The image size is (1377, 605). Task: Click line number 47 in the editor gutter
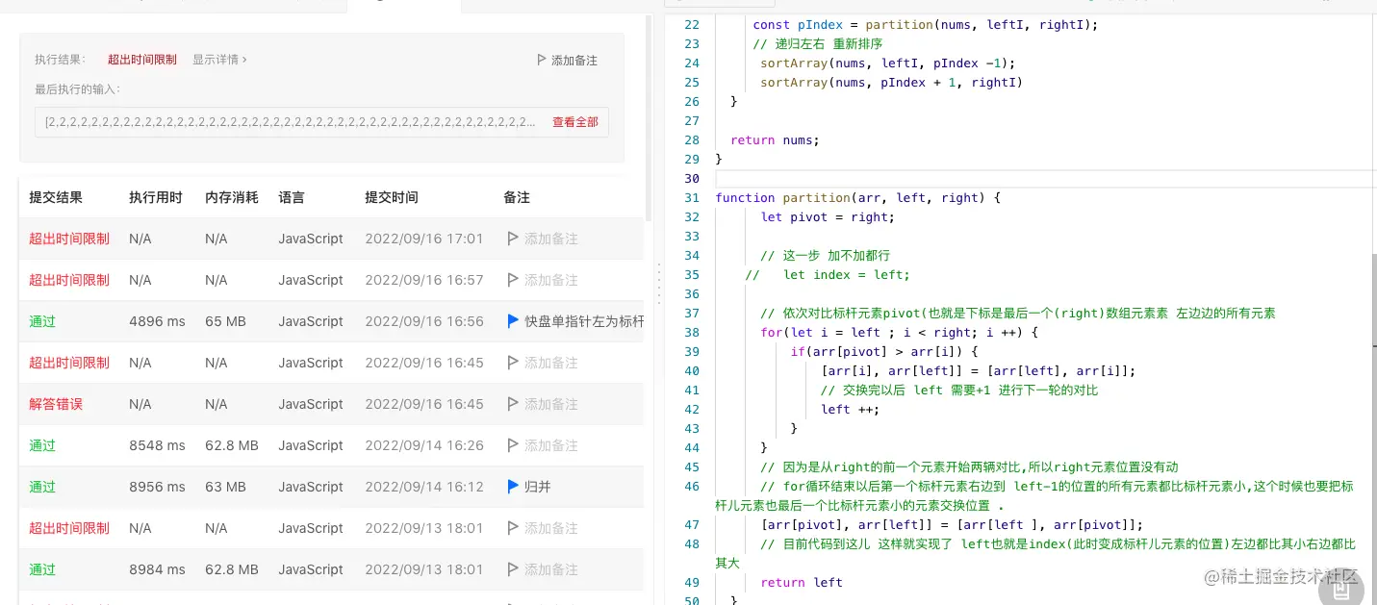click(x=692, y=524)
